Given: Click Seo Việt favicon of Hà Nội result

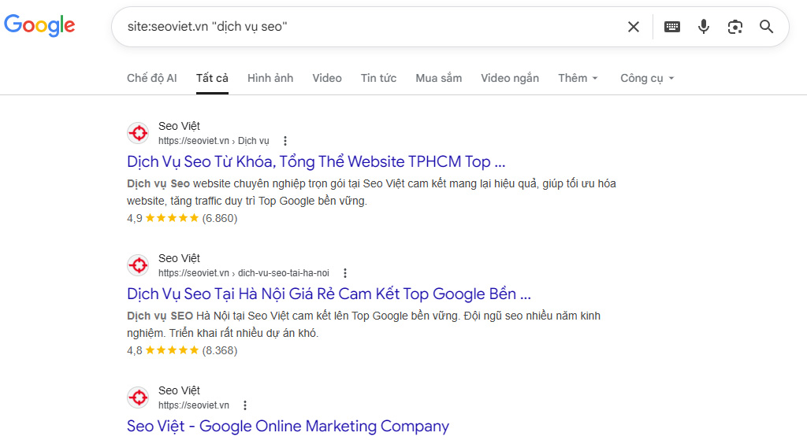Looking at the screenshot, I should point(138,265).
